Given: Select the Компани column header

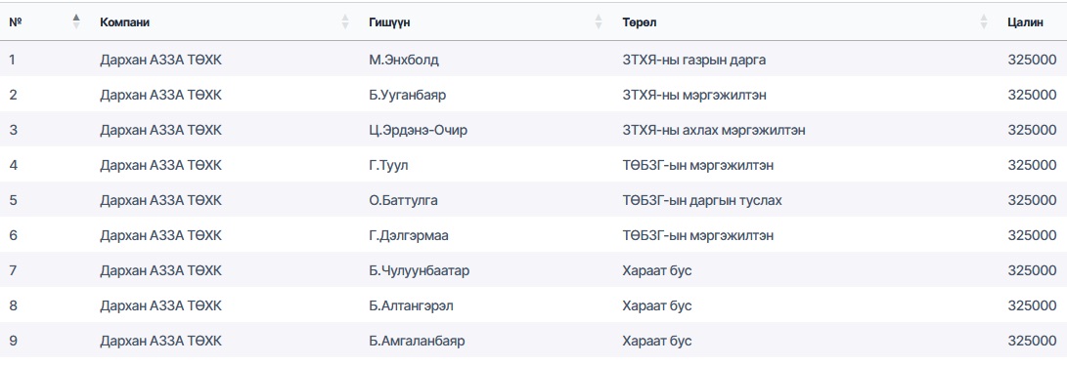Looking at the screenshot, I should pyautogui.click(x=124, y=22).
